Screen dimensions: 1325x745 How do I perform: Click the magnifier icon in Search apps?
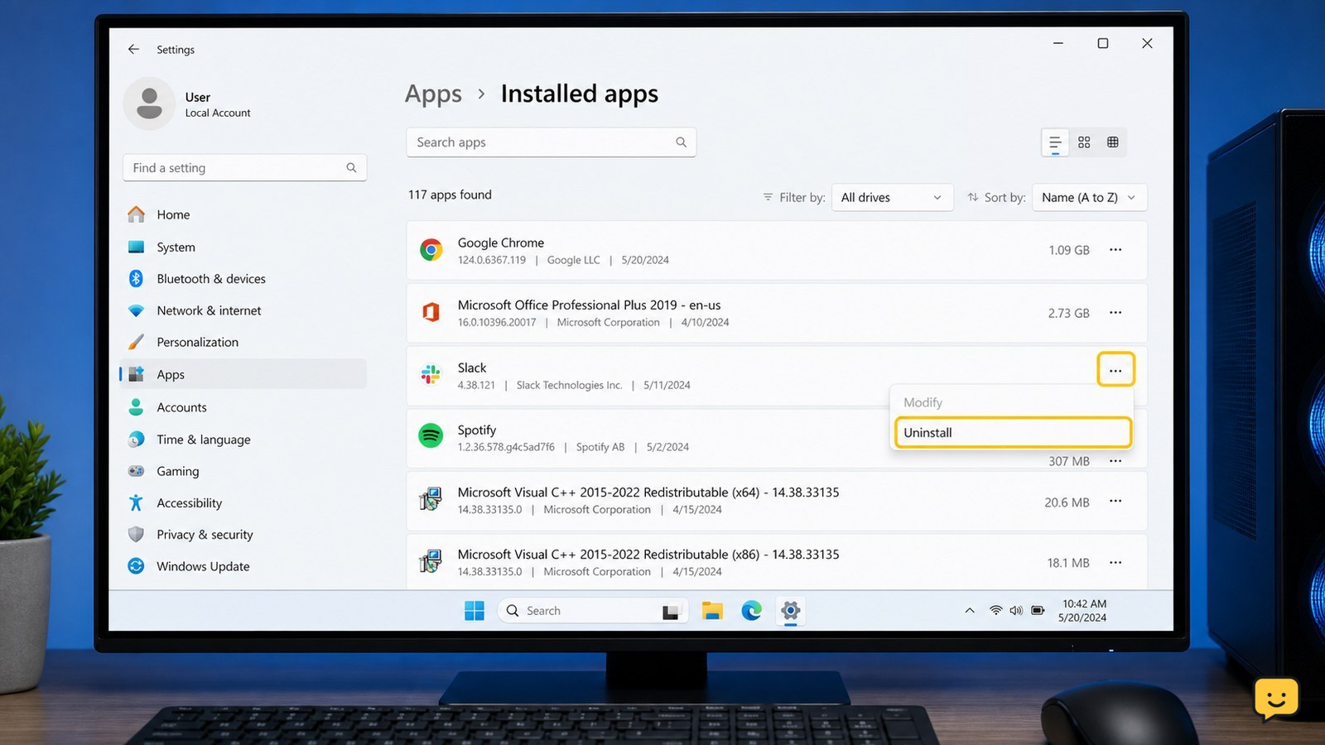pyautogui.click(x=681, y=142)
